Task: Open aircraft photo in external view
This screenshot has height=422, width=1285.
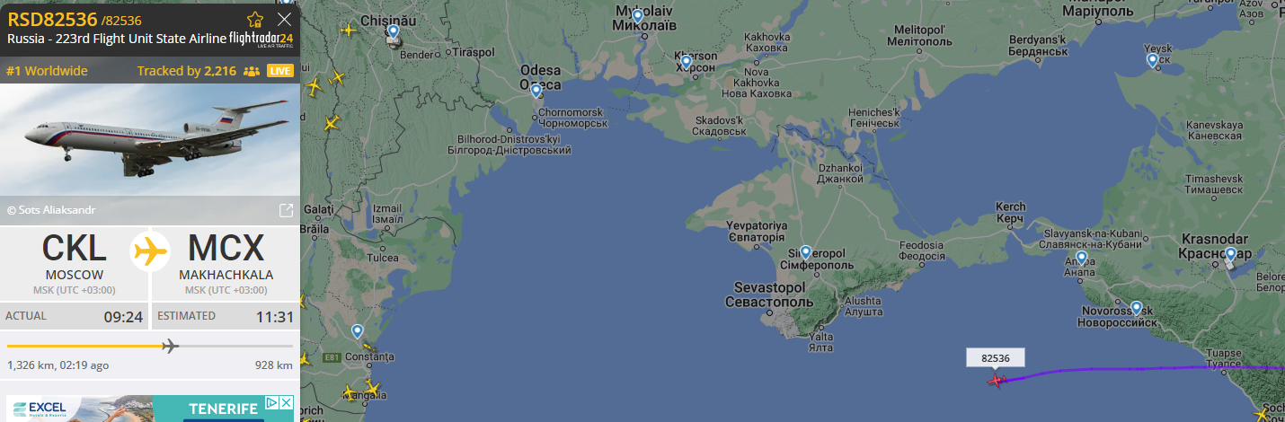Action: [x=286, y=210]
